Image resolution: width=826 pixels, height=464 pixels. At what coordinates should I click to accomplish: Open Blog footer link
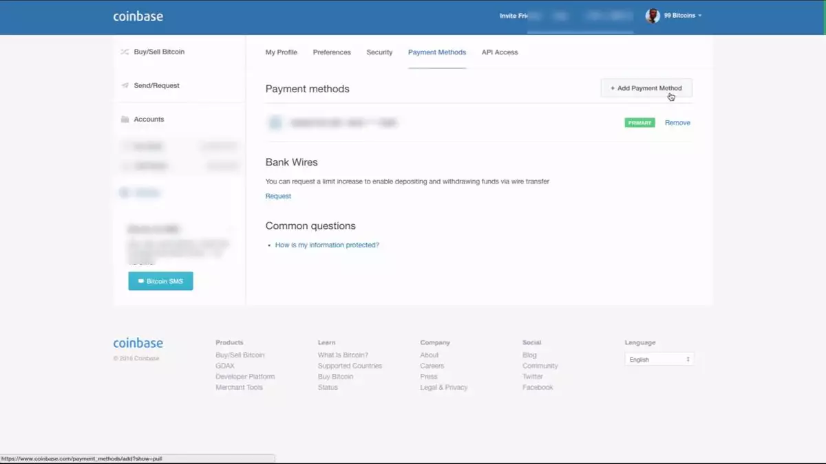tap(529, 355)
